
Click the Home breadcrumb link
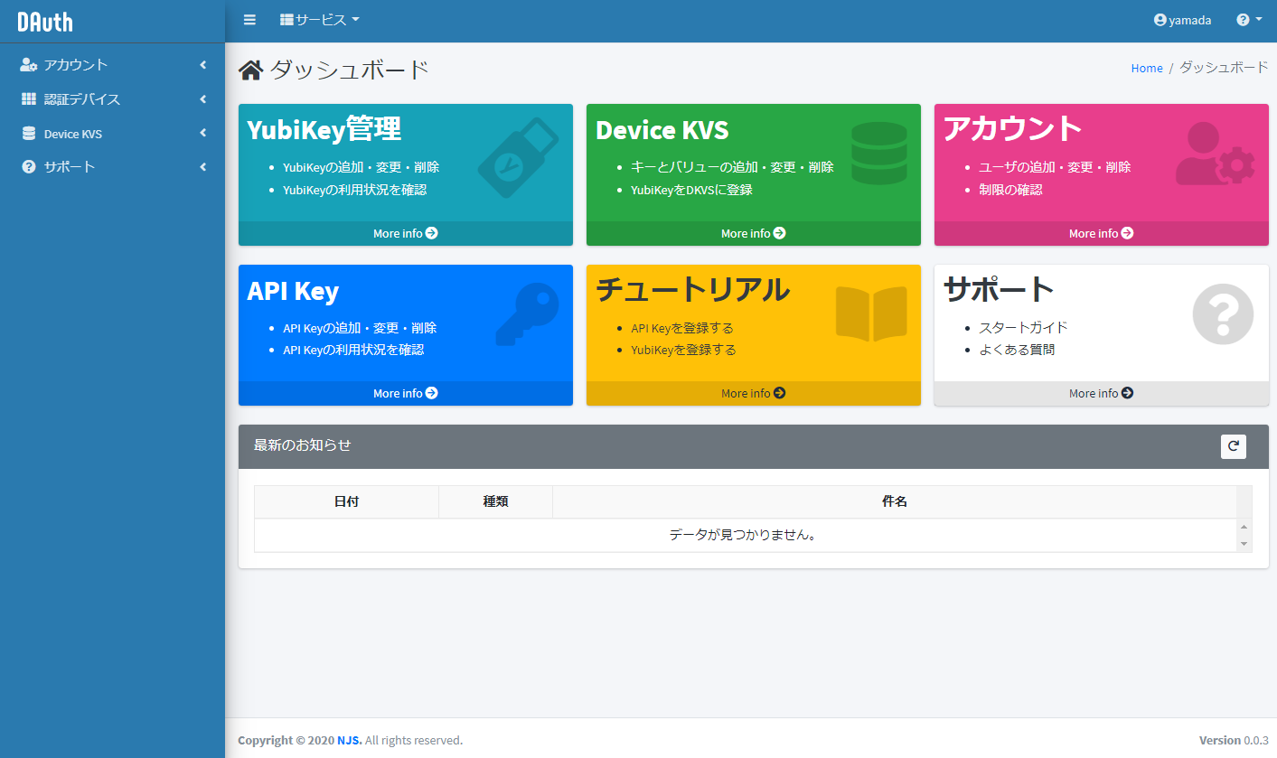click(x=1147, y=68)
